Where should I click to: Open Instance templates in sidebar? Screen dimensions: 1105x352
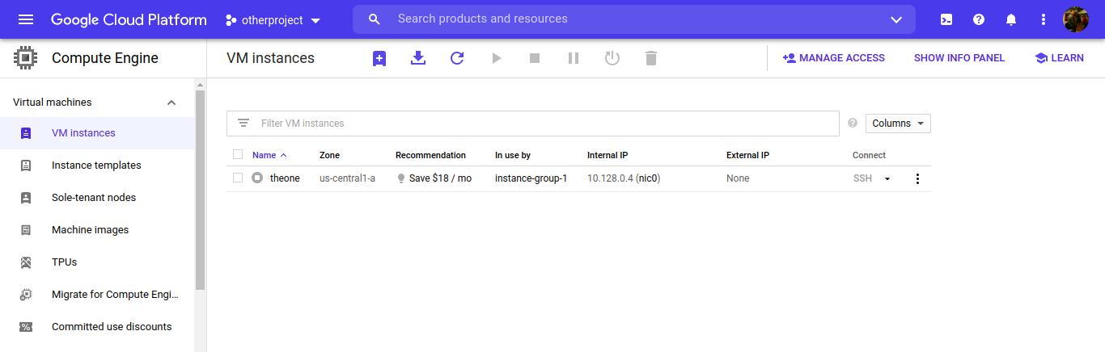coord(96,166)
